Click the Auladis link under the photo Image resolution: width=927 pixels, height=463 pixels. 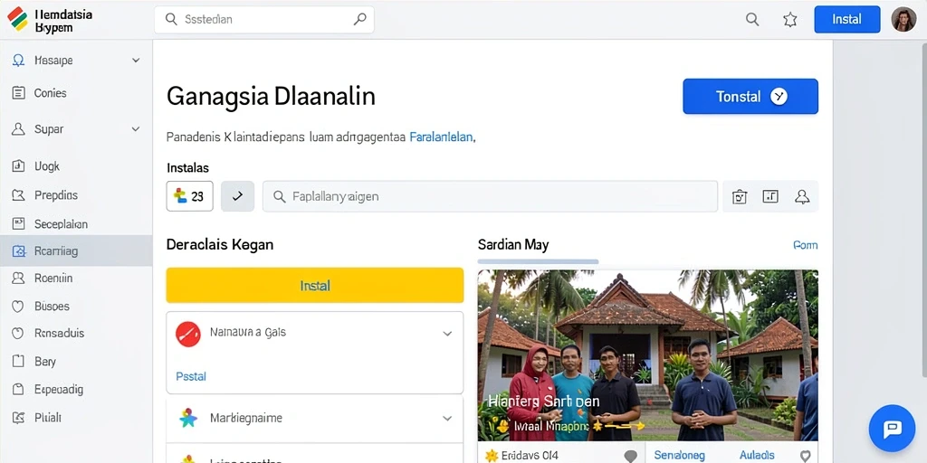[757, 456]
